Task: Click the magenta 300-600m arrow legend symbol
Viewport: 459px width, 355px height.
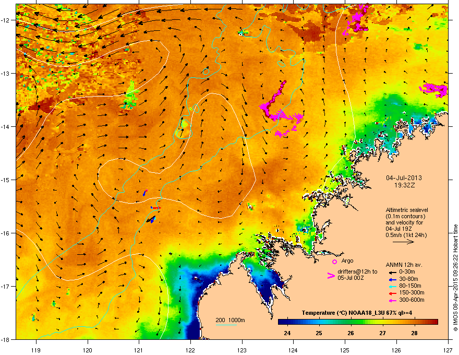Action: click(x=392, y=300)
